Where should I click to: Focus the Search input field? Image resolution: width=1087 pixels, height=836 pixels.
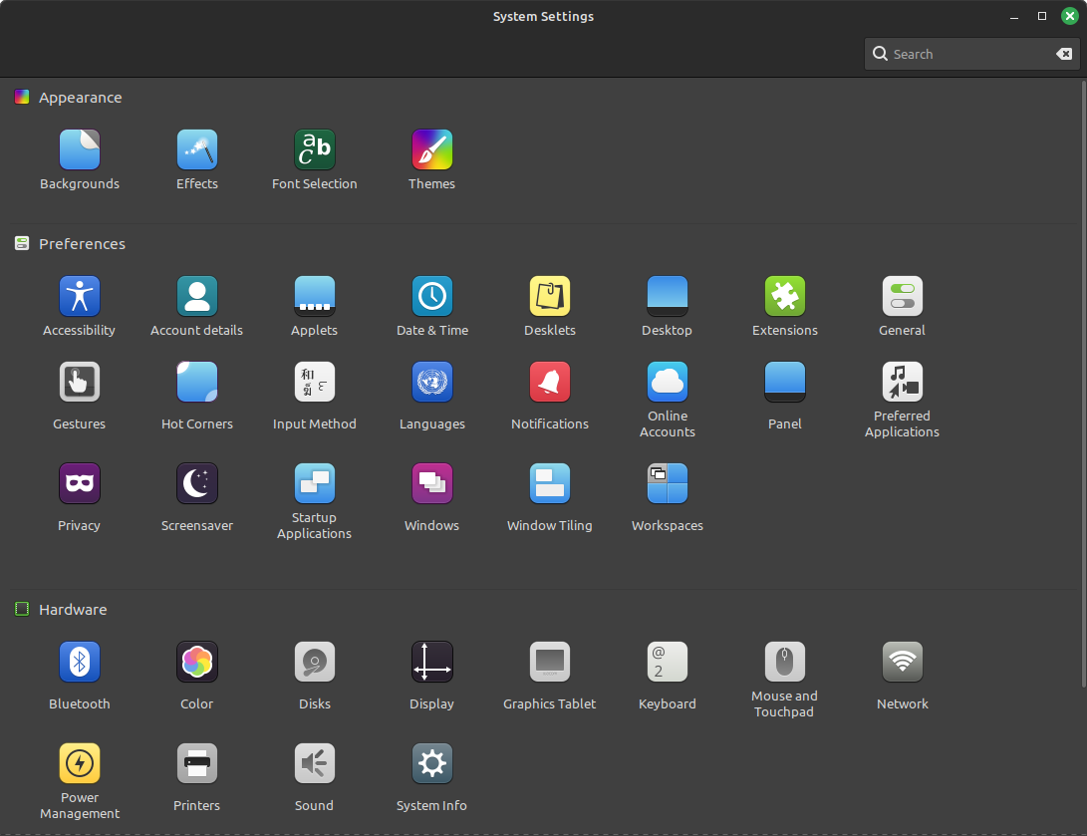click(x=971, y=54)
